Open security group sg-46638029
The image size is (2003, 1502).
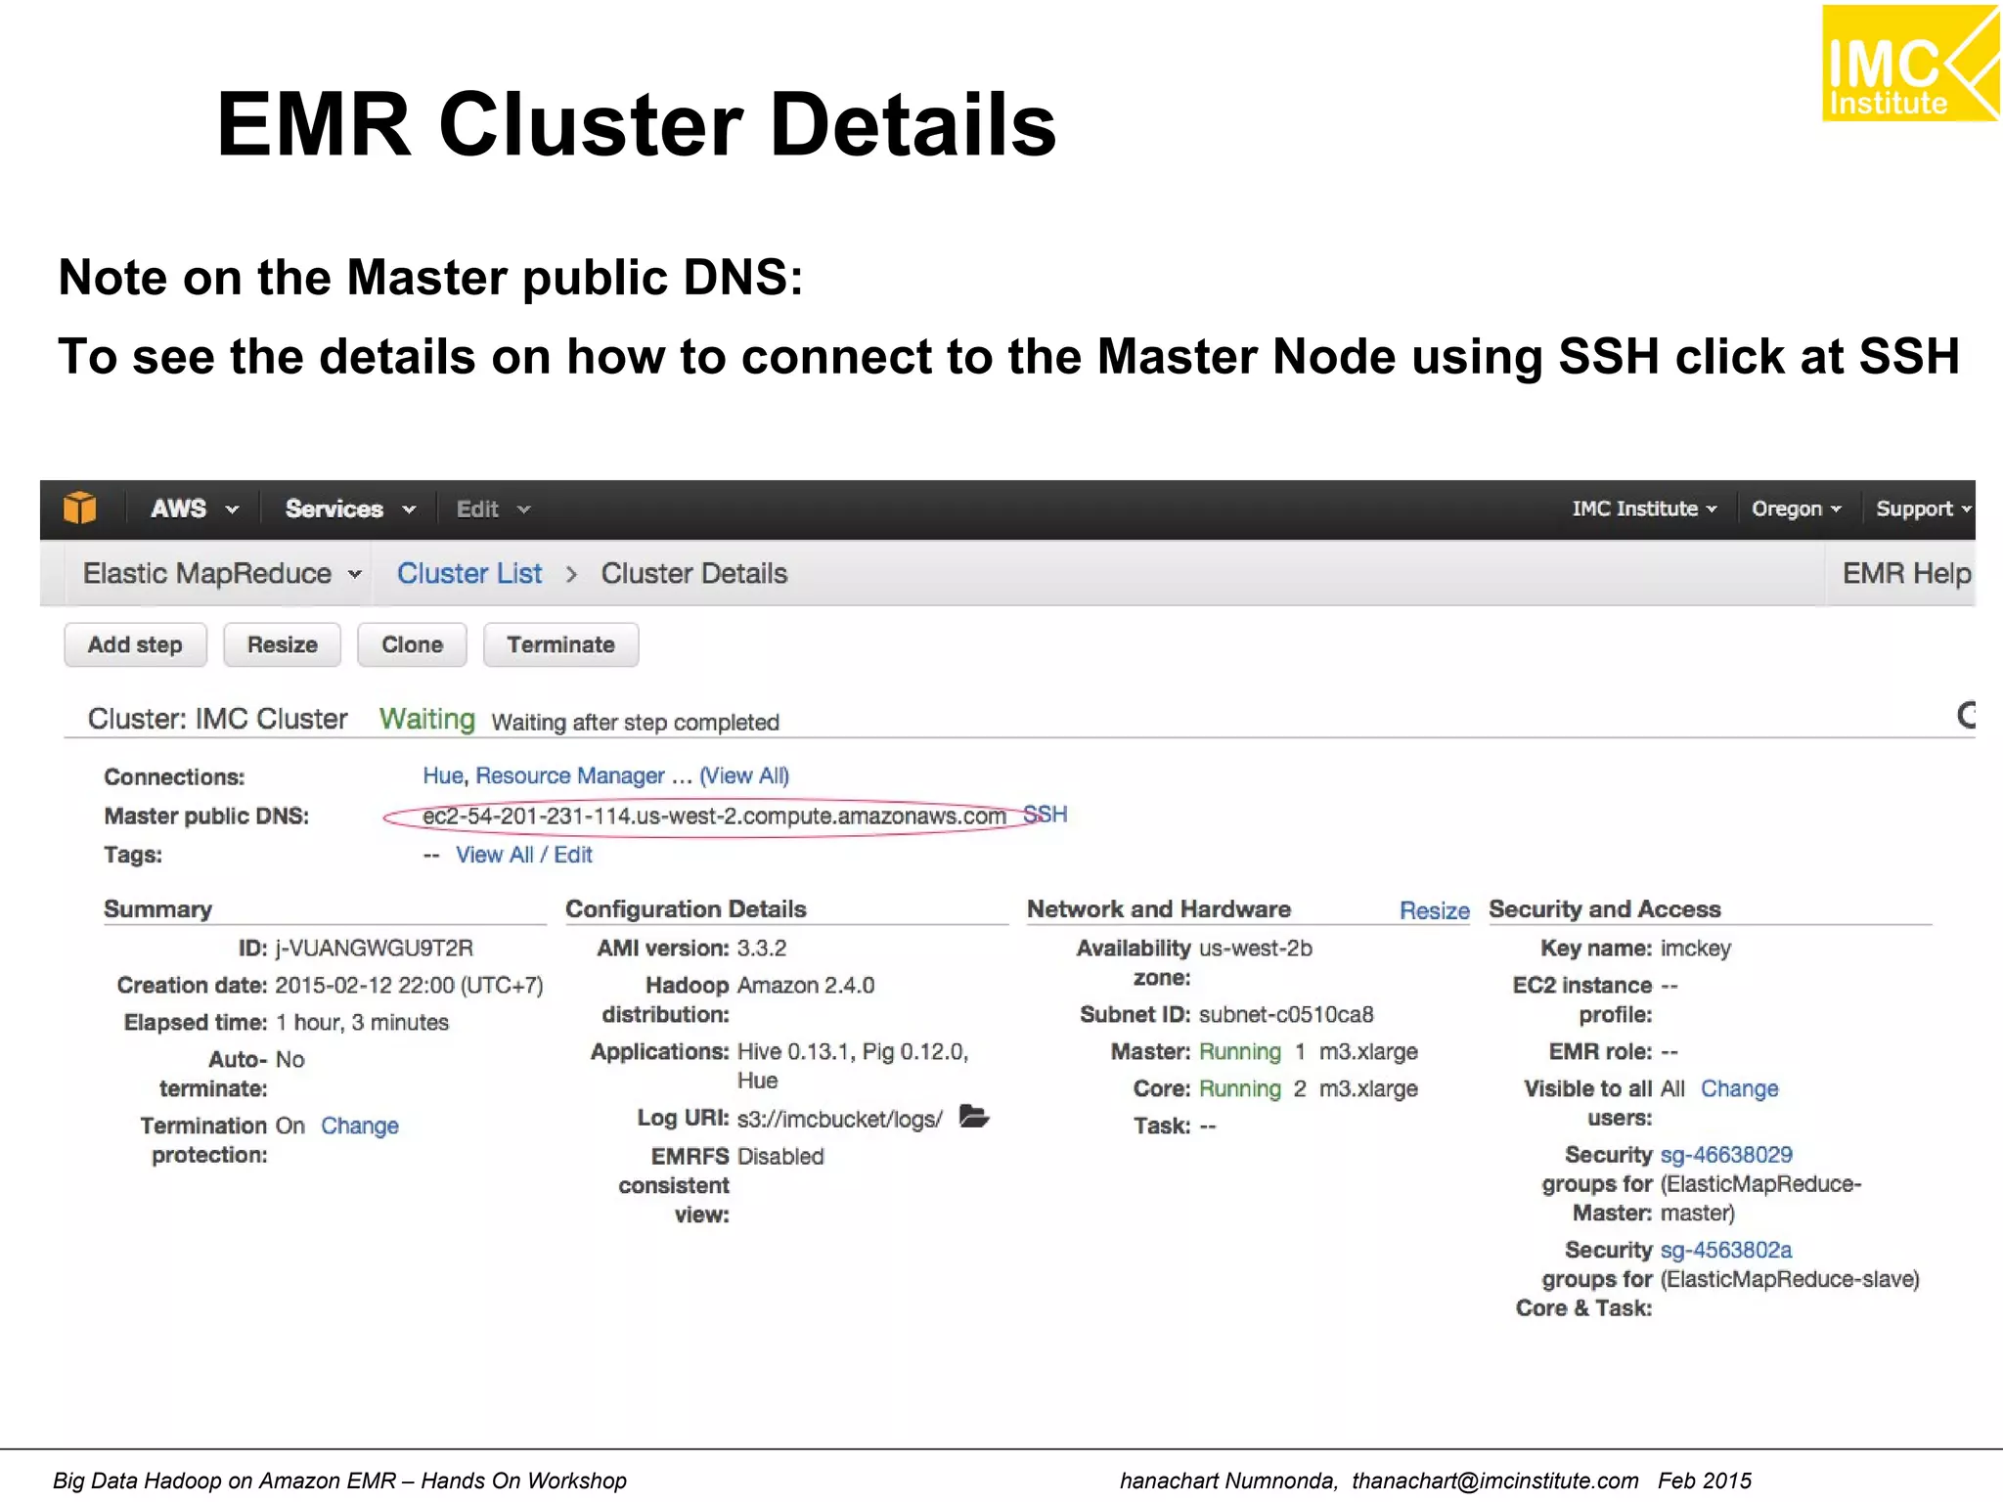tap(1726, 1155)
